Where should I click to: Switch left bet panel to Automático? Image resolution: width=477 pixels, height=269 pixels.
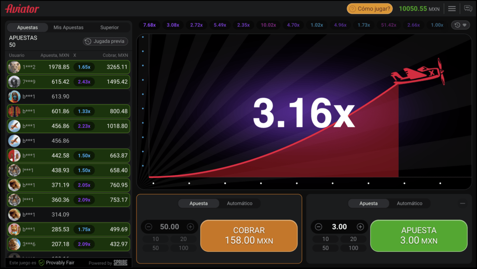pyautogui.click(x=239, y=203)
